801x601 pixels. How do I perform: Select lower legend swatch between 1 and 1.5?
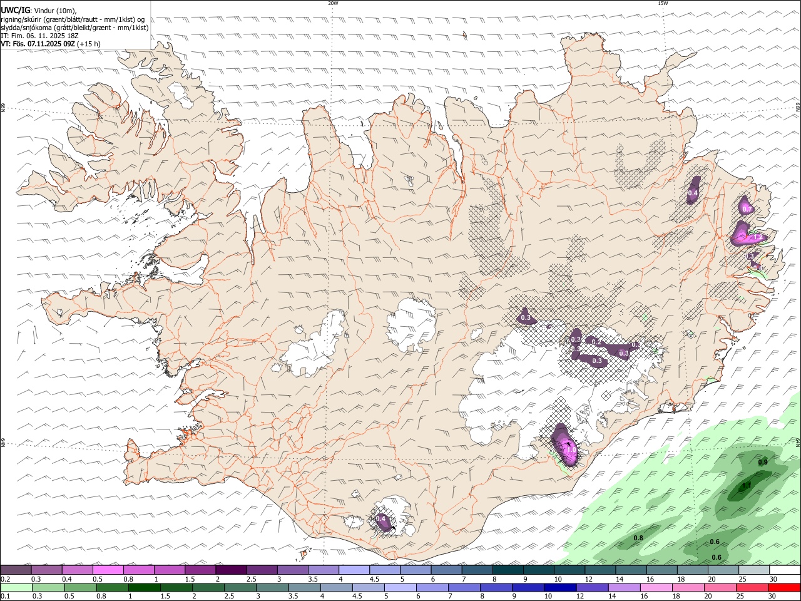point(145,587)
